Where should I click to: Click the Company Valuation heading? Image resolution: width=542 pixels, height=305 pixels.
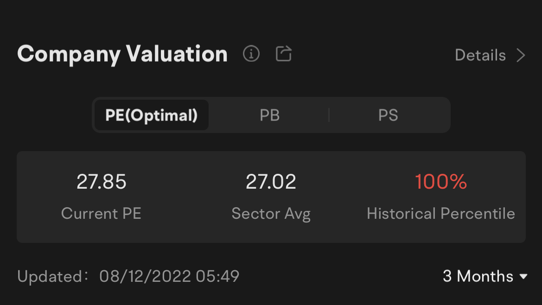(x=122, y=54)
